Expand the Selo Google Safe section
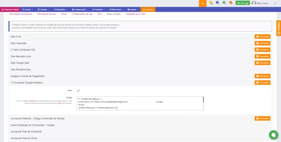 [x=140, y=63]
